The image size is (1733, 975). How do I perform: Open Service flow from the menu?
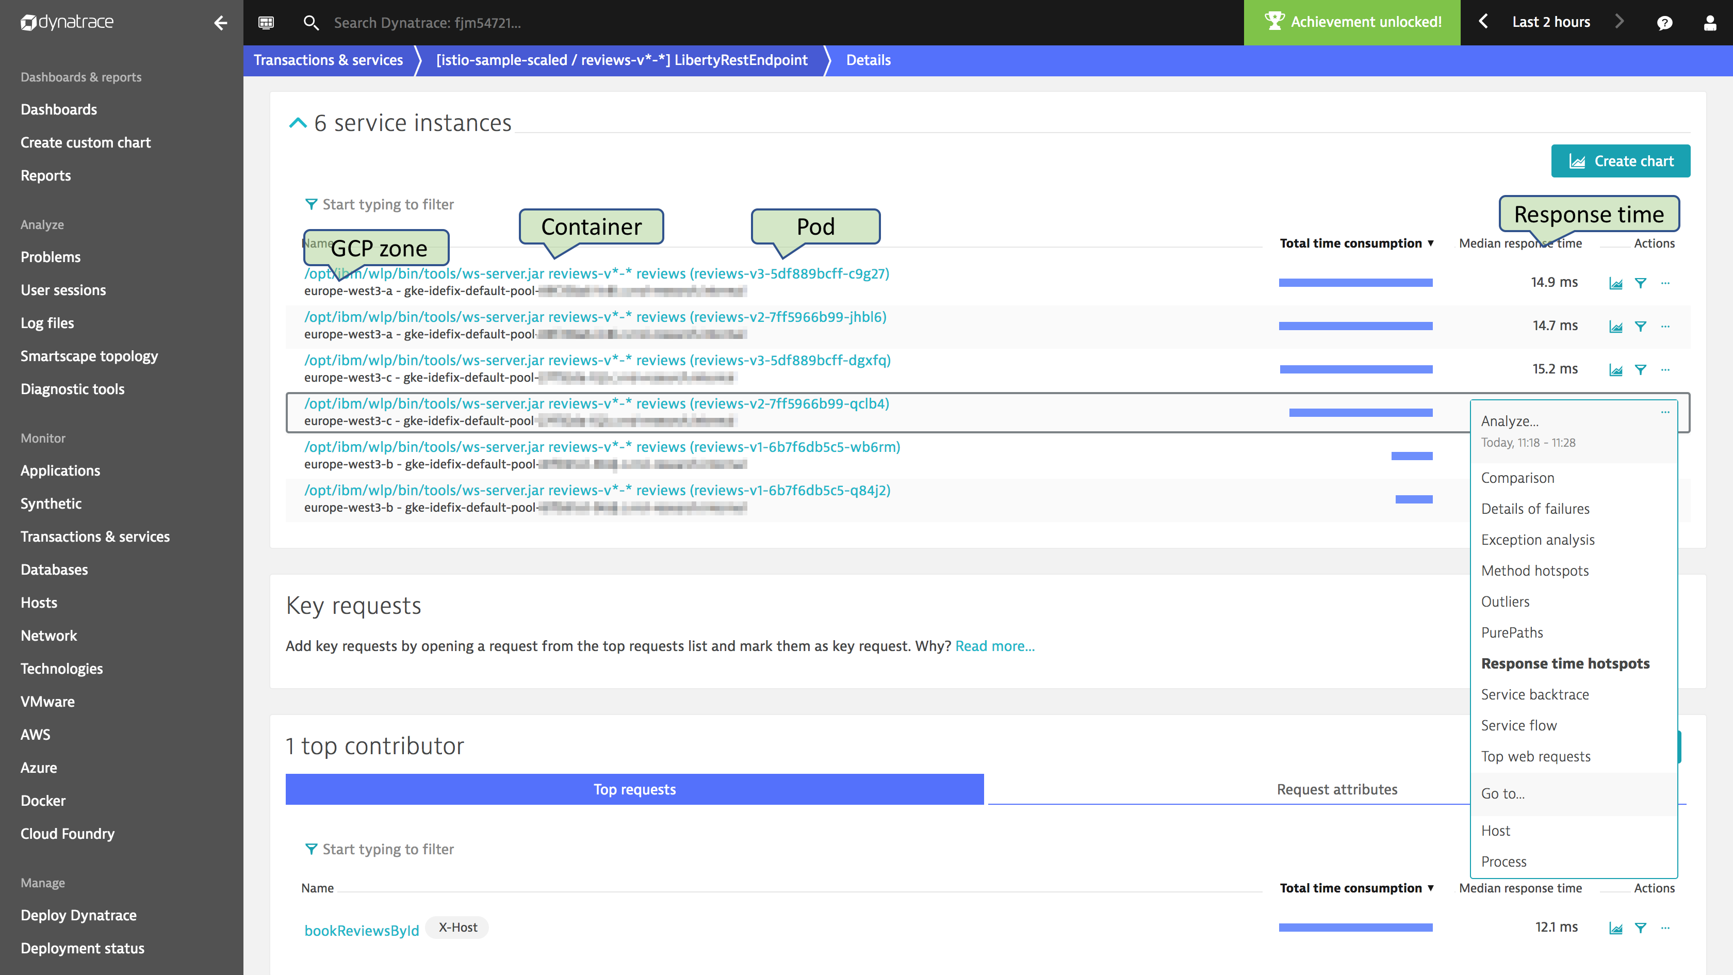coord(1518,725)
